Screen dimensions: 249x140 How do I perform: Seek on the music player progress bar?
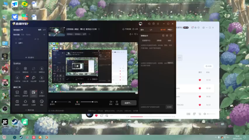[x=151, y=117]
